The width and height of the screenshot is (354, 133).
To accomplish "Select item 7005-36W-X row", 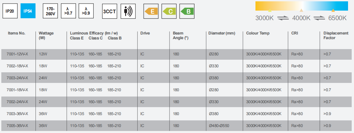I will coord(177,126).
